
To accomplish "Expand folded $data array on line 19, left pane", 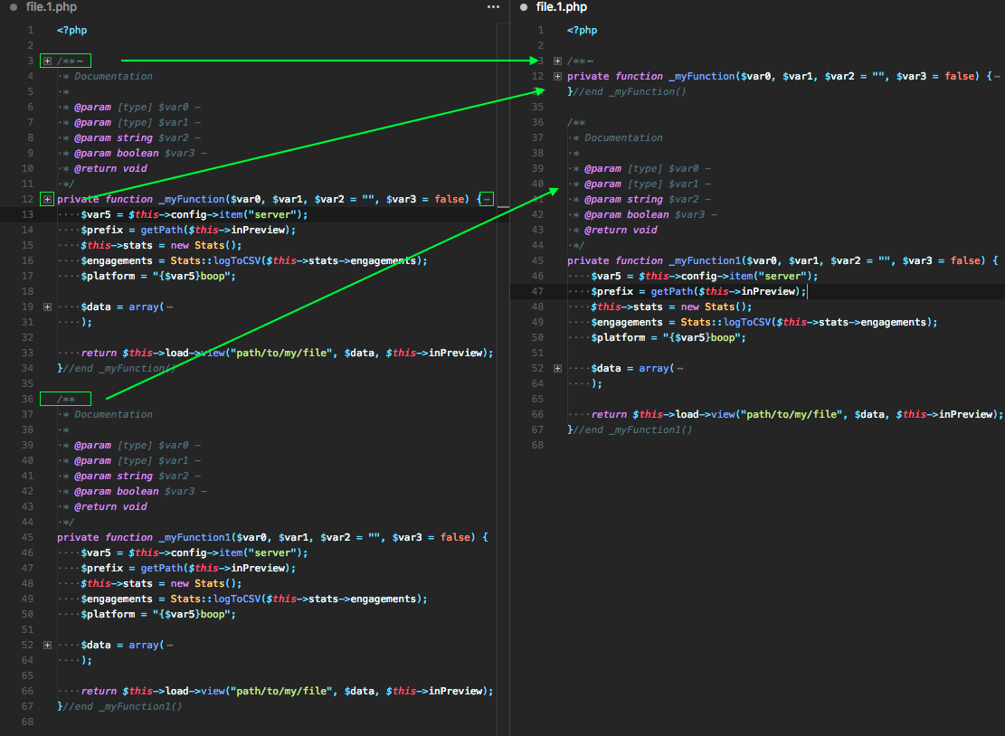I will point(47,307).
